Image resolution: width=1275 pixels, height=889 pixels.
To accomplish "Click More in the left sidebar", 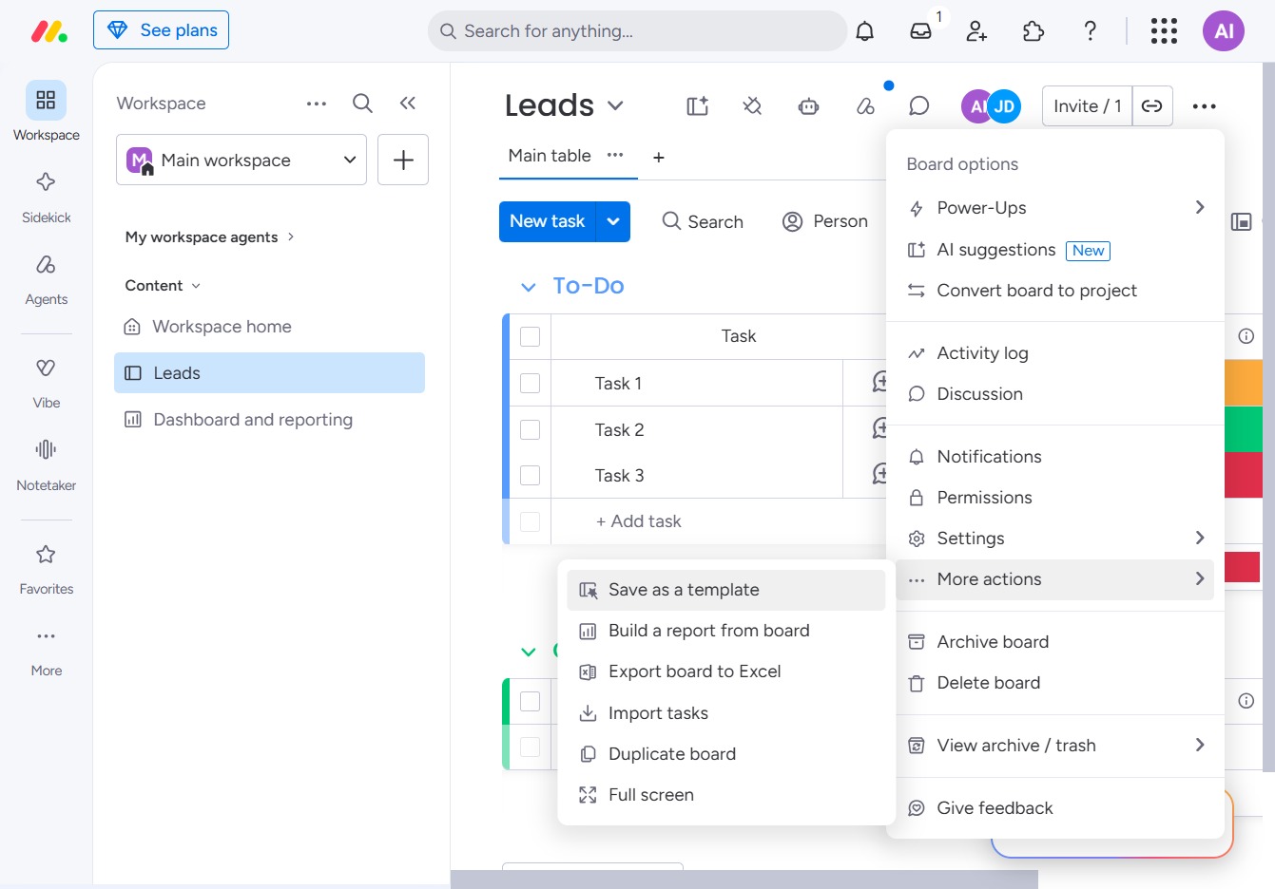I will 46,652.
